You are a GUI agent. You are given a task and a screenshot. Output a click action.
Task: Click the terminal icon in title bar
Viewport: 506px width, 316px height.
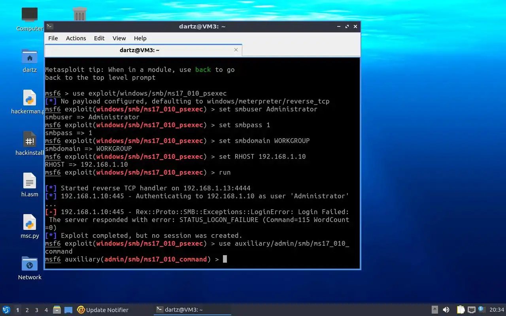50,26
